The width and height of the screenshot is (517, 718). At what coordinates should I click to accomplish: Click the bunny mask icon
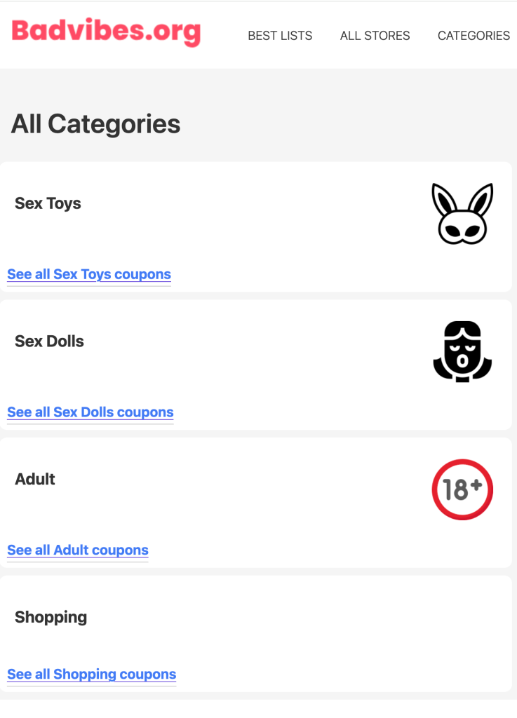[462, 213]
